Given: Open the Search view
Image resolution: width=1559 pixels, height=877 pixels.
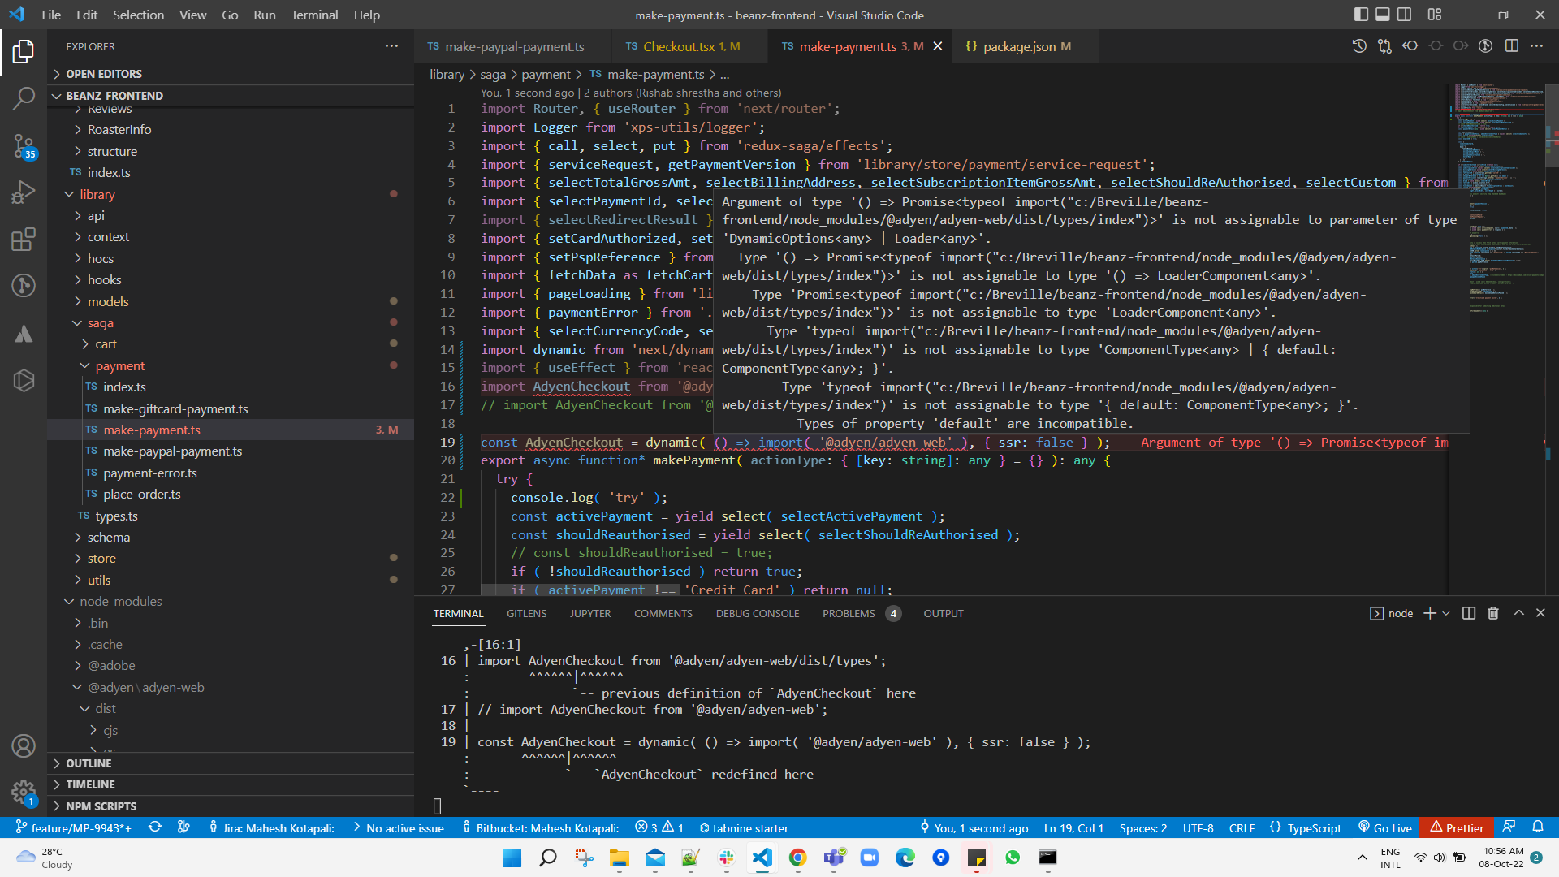Looking at the screenshot, I should point(24,98).
